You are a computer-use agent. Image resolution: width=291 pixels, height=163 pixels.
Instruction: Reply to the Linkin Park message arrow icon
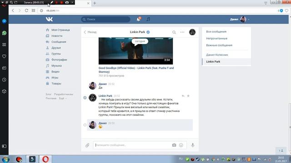point(183,96)
